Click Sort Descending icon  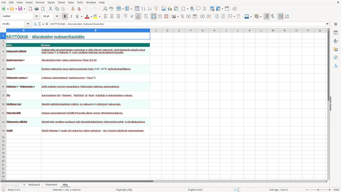(x=149, y=9)
